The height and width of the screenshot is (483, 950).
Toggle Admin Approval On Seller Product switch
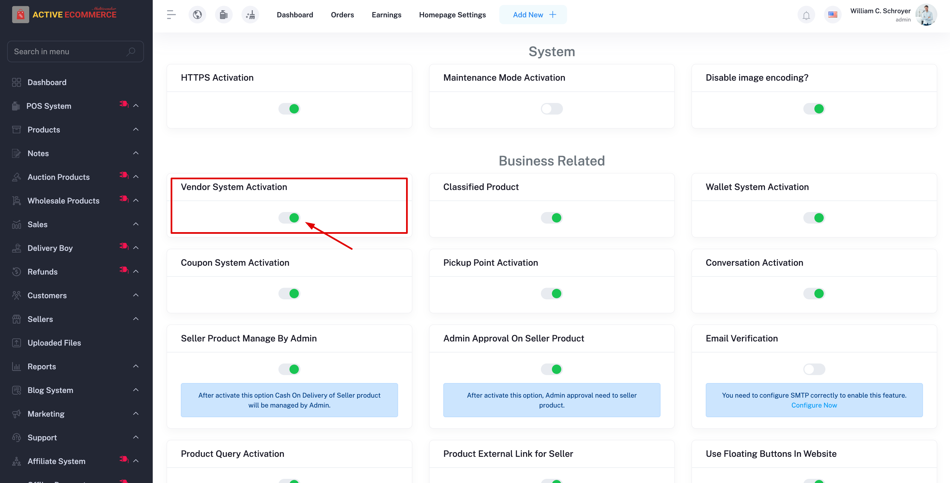coord(552,369)
